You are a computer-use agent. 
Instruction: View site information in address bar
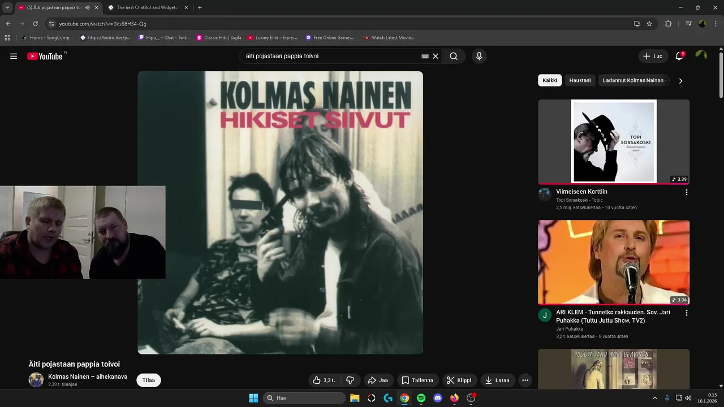point(51,24)
